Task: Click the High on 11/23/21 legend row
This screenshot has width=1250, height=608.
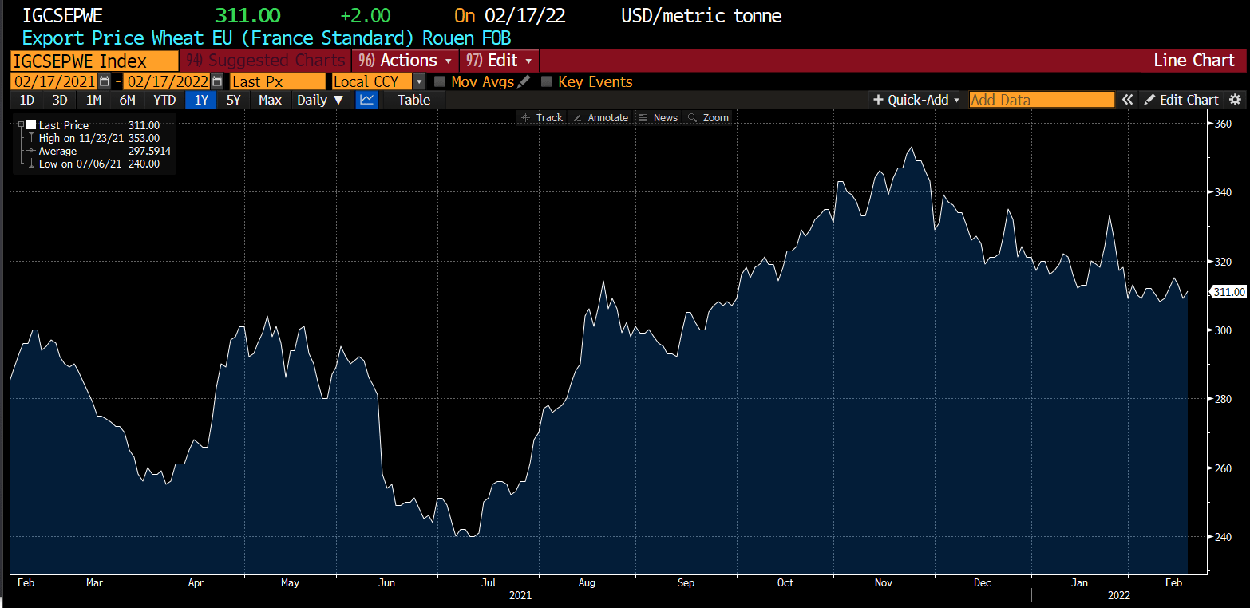Action: [99, 138]
